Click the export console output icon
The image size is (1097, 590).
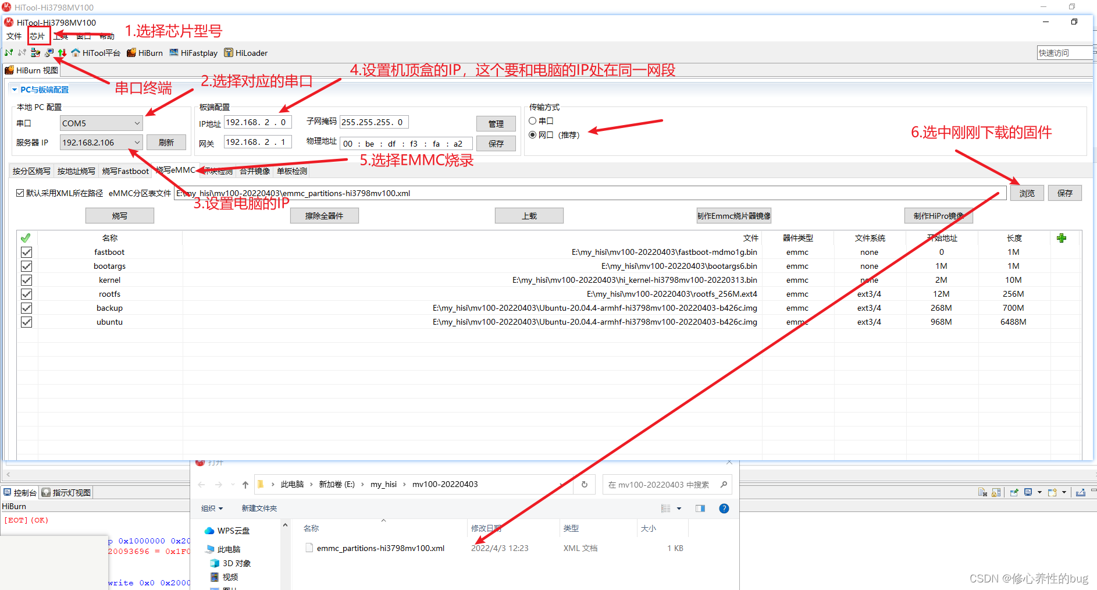click(x=1080, y=492)
